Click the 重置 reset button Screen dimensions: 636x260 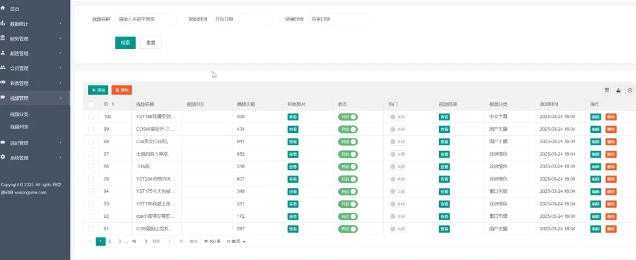[x=150, y=43]
